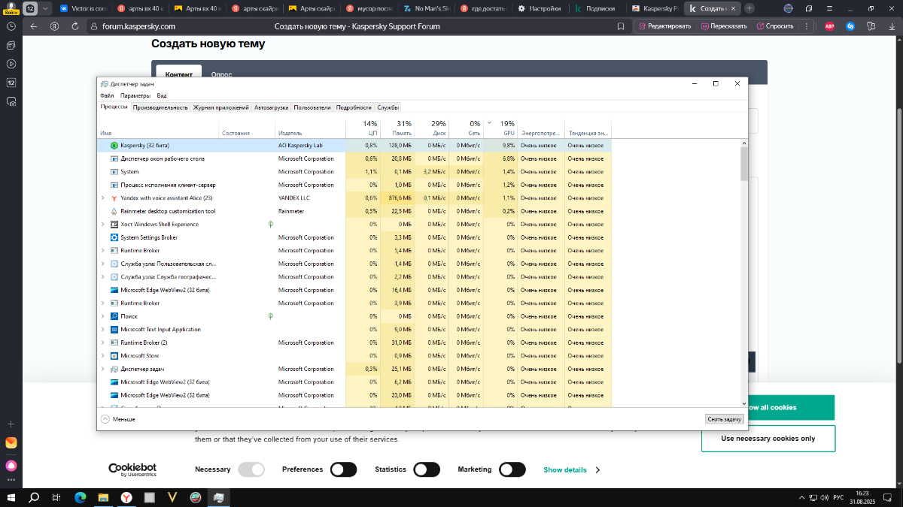Click the System Settings Broker process icon
The image size is (903, 507).
click(x=114, y=237)
